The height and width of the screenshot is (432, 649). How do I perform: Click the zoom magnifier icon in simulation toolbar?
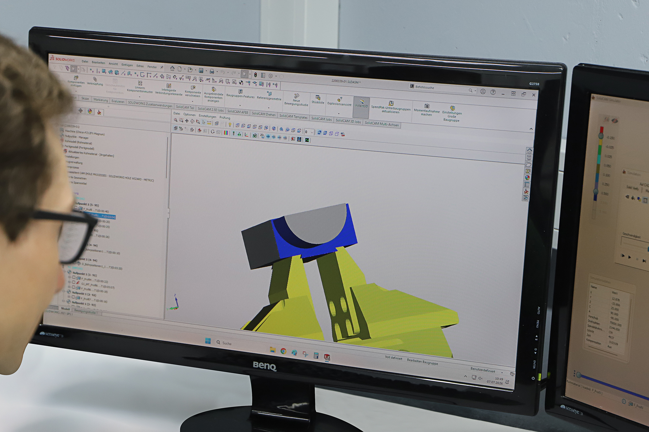176,120
